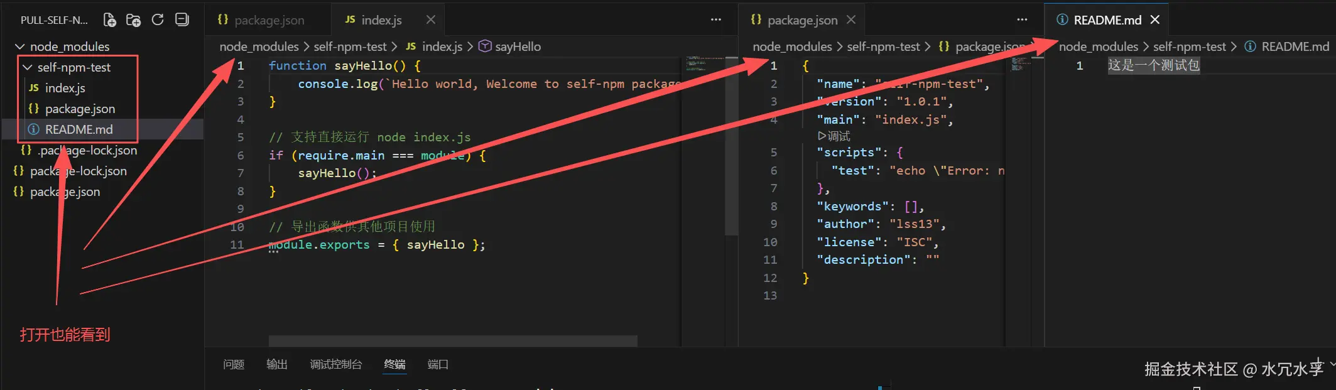Click self-npm-test breadcrumb in index.js editor
Viewport: 1336px width, 390px height.
click(350, 46)
